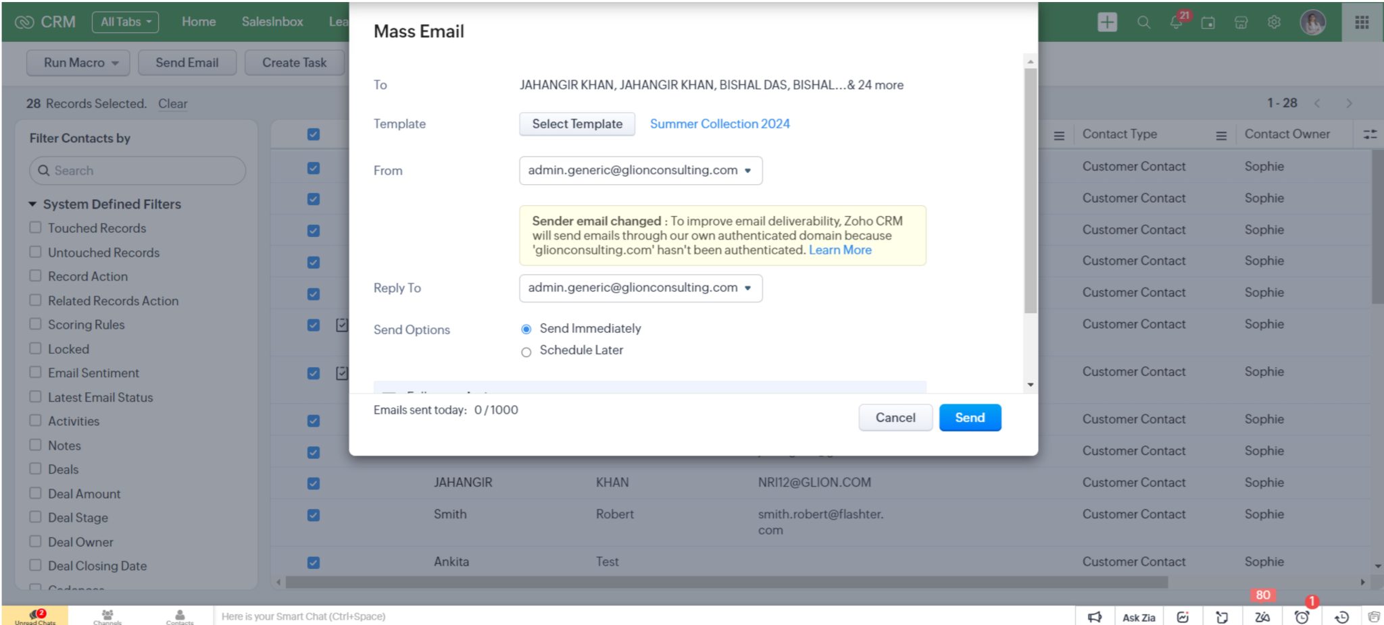Open the global search magnifier icon
Screen dimensions: 1384x625
pyautogui.click(x=1143, y=22)
